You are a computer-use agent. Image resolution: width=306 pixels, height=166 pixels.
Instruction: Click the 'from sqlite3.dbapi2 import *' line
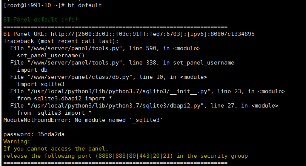pyautogui.click(x=65, y=98)
